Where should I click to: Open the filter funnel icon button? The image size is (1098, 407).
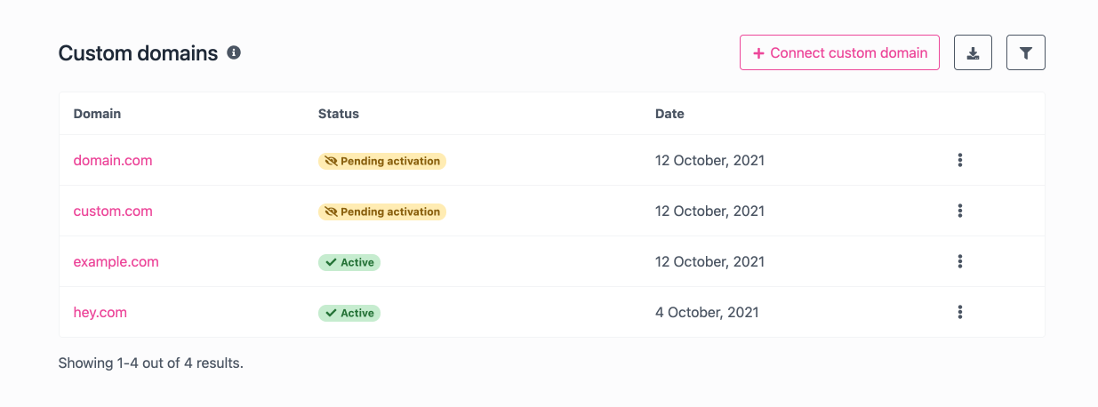1025,52
